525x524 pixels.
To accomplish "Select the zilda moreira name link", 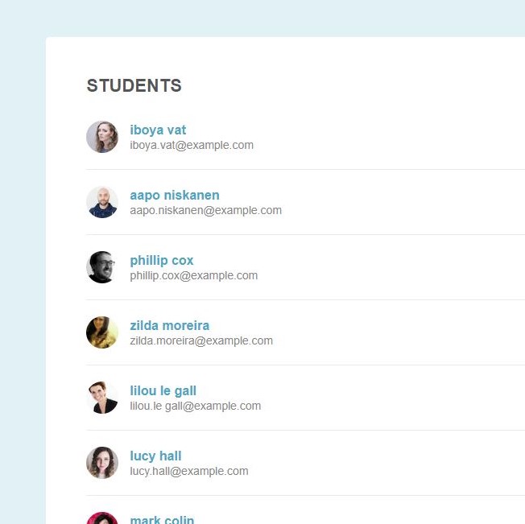I will [x=170, y=325].
